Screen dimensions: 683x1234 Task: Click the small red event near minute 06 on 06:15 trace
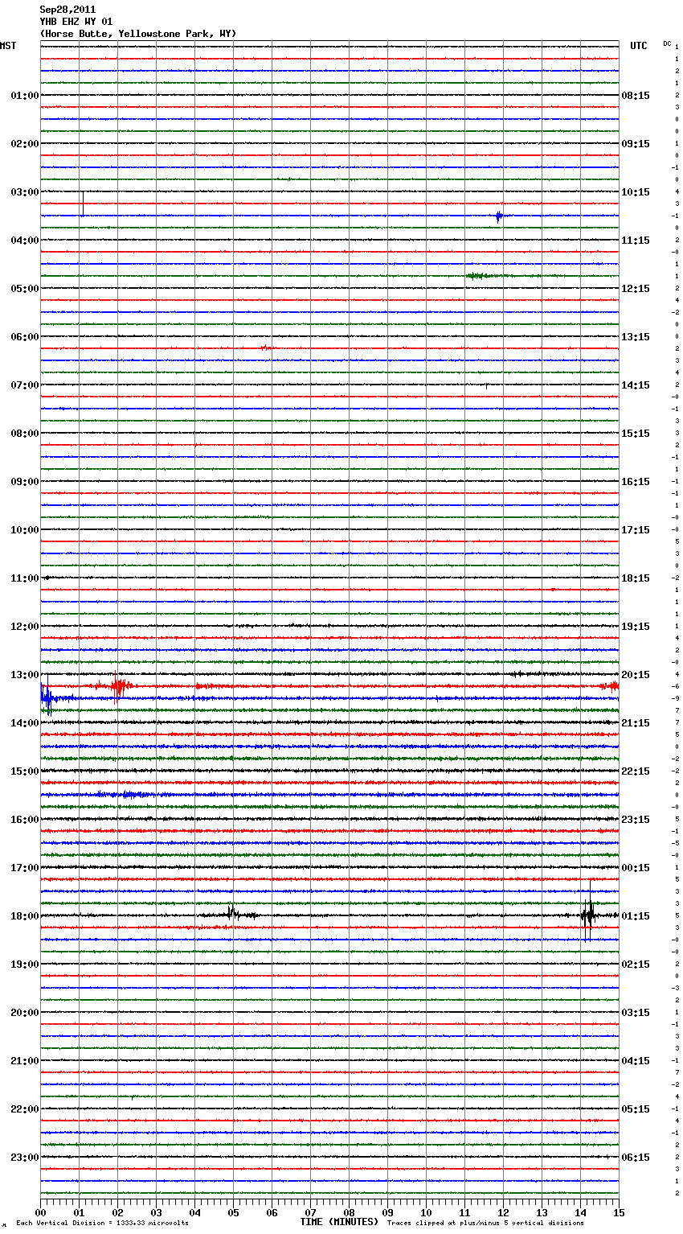[265, 348]
